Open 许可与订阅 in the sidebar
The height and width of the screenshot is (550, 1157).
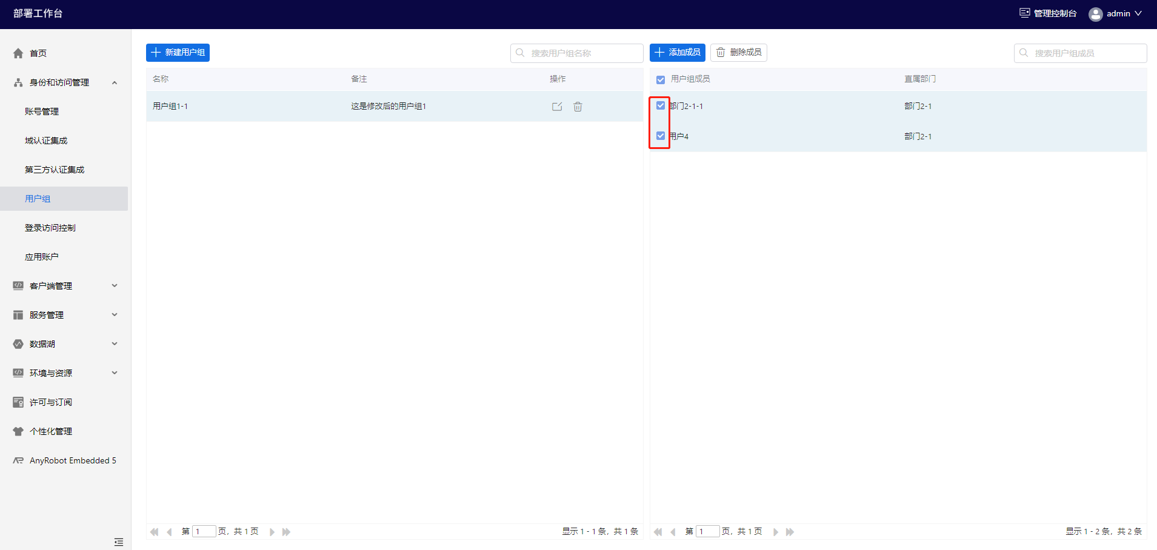point(51,402)
